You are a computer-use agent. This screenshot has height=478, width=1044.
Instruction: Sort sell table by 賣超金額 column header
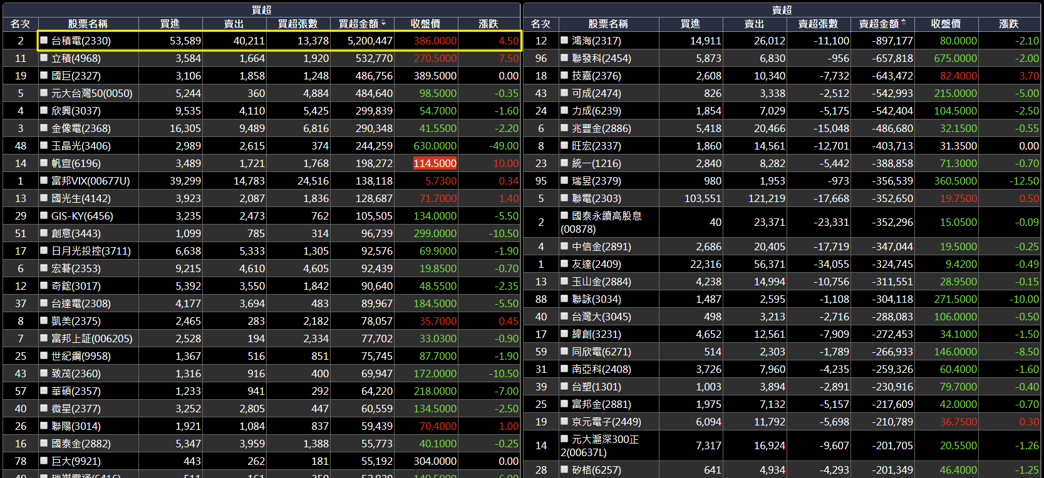tap(882, 24)
